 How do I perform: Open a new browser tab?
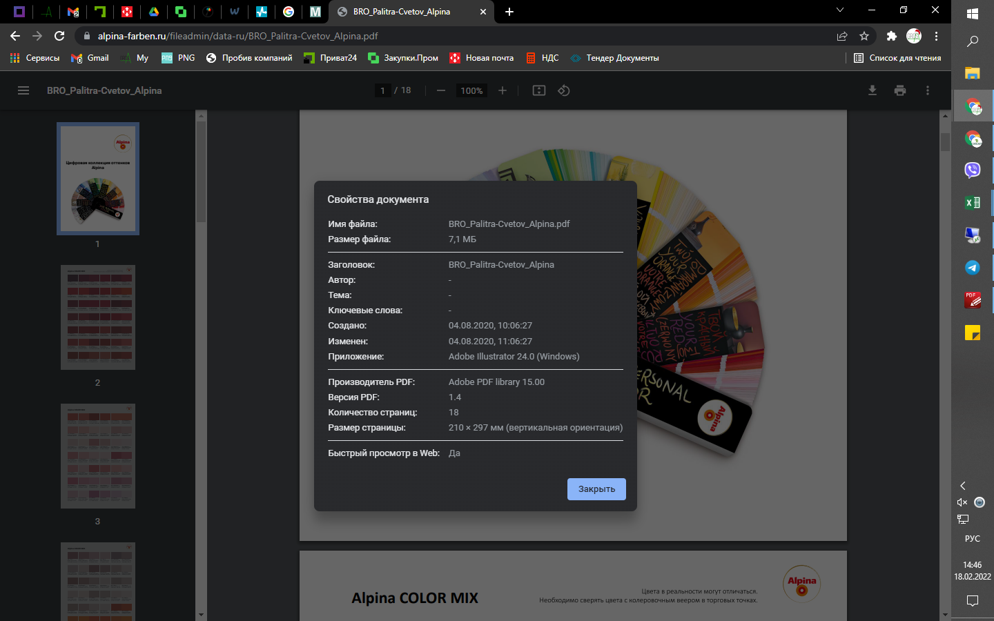click(509, 12)
